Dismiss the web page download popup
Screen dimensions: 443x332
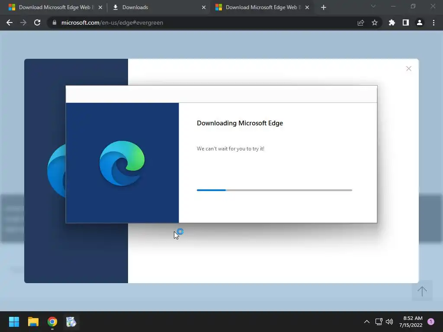(408, 69)
